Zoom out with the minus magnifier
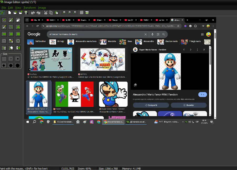This screenshot has height=170, width=237. 64,13
